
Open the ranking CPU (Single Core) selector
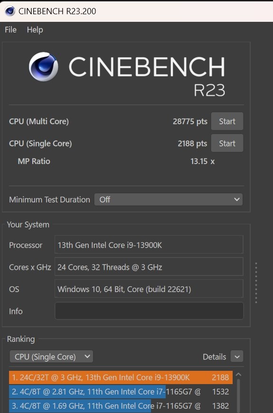[x=51, y=357]
